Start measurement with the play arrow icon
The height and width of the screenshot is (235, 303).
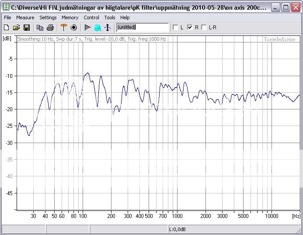pyautogui.click(x=87, y=28)
